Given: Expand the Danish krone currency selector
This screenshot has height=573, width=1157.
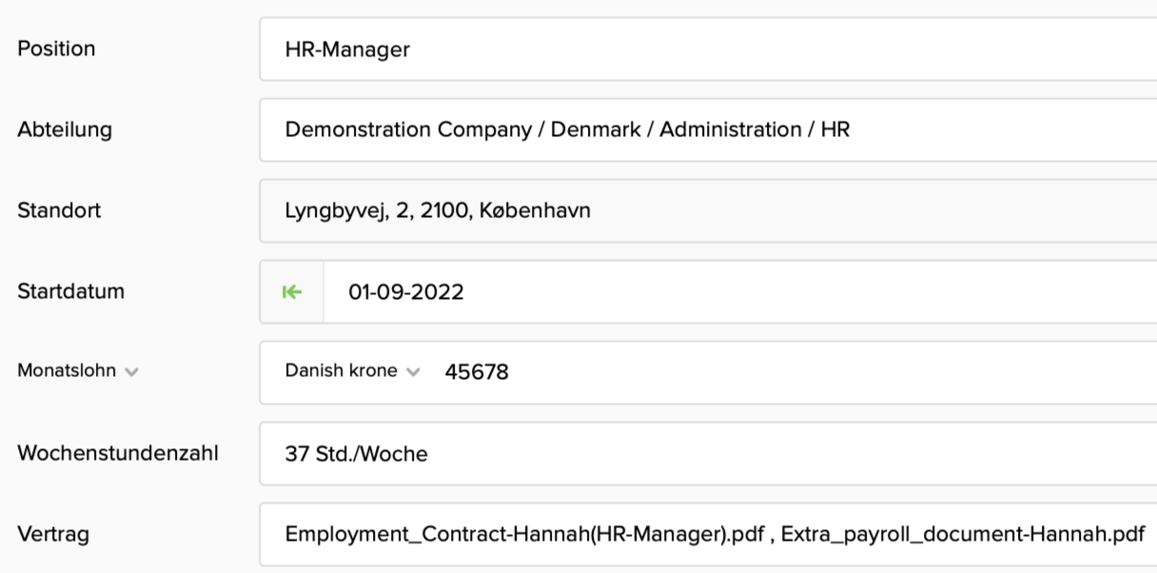Looking at the screenshot, I should [x=412, y=372].
